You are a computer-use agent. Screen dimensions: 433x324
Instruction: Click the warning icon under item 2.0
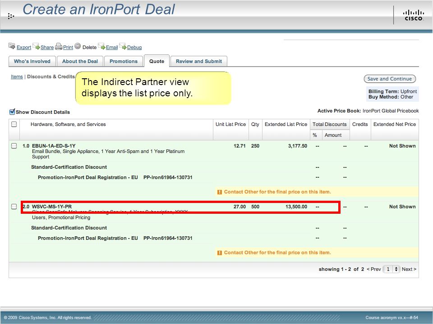[220, 252]
